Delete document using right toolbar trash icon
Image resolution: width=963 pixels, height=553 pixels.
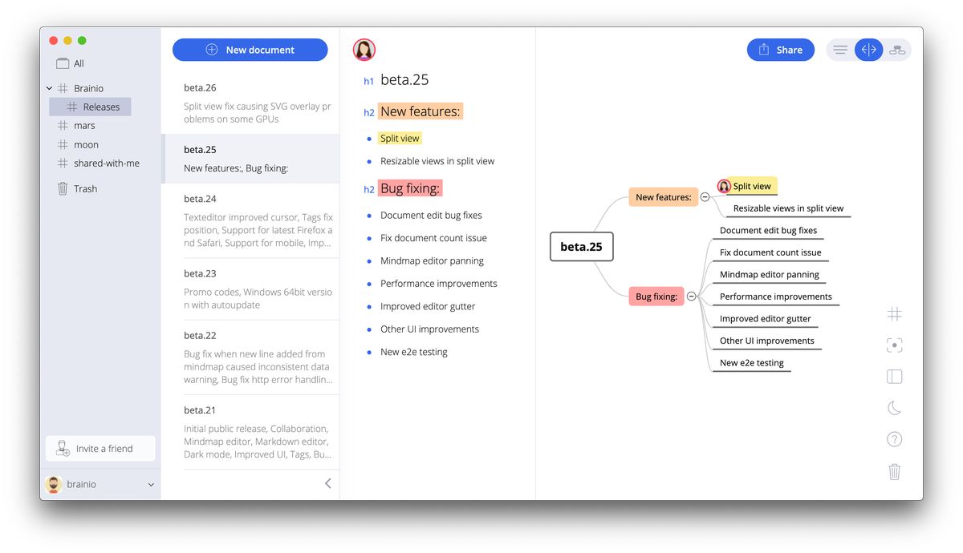894,471
